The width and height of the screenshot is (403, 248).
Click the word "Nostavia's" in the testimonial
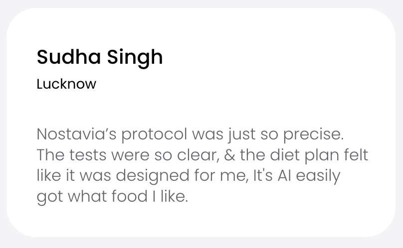coord(77,134)
